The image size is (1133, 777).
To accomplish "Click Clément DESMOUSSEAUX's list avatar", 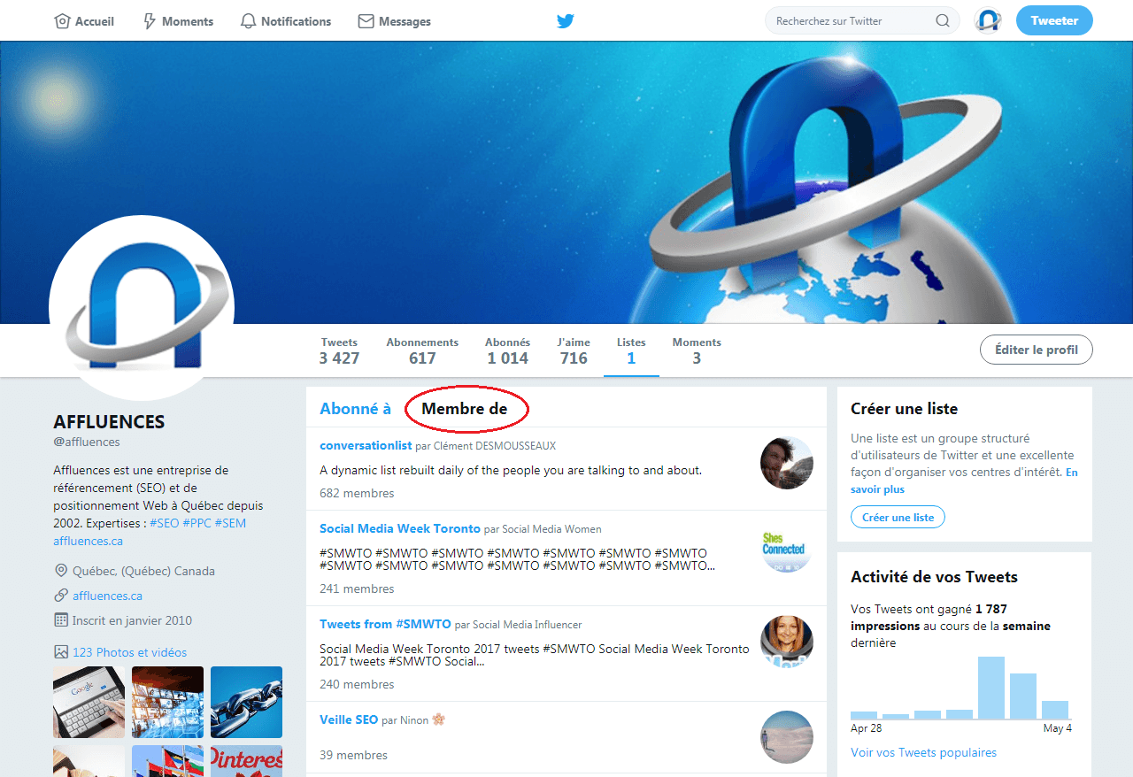I will (787, 463).
